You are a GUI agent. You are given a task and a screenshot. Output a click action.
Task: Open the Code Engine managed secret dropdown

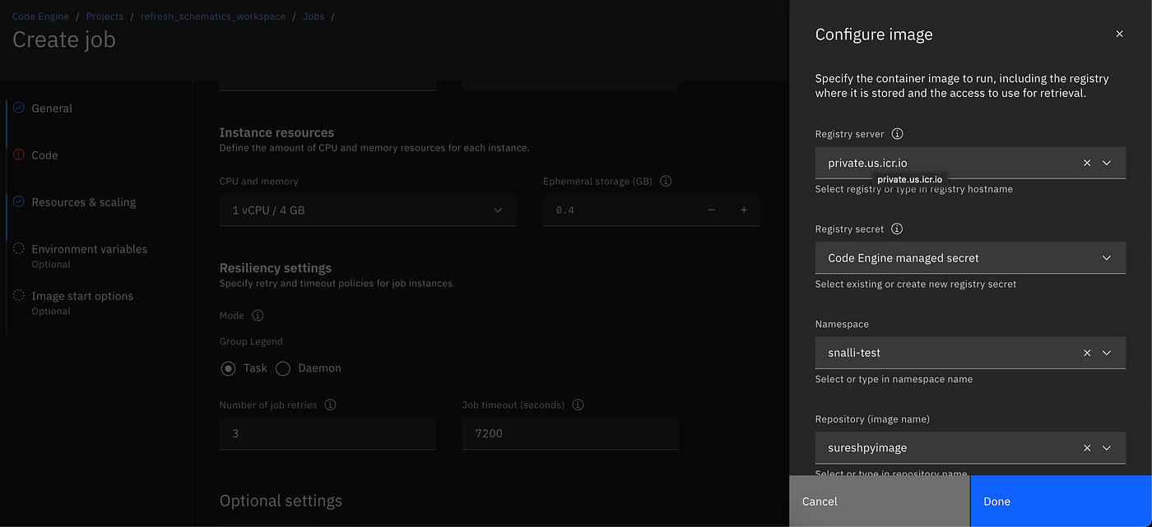[x=970, y=258]
